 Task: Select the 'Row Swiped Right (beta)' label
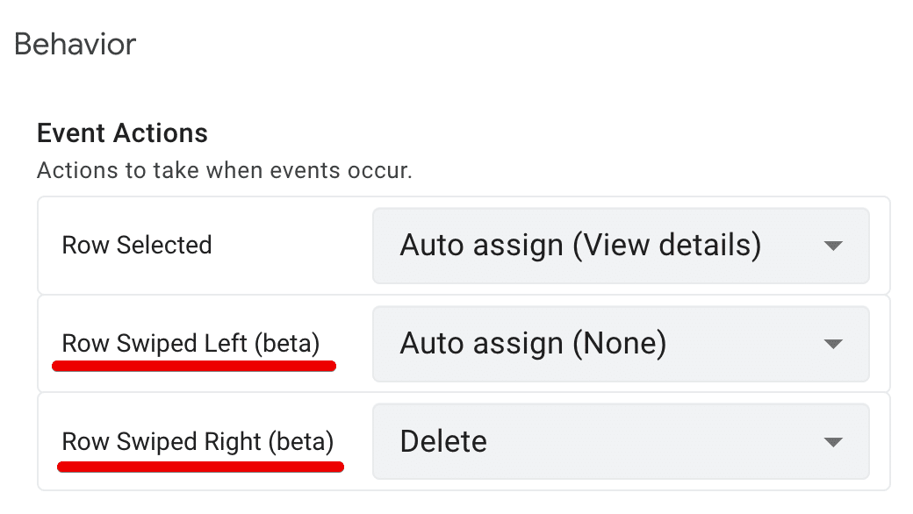tap(198, 441)
